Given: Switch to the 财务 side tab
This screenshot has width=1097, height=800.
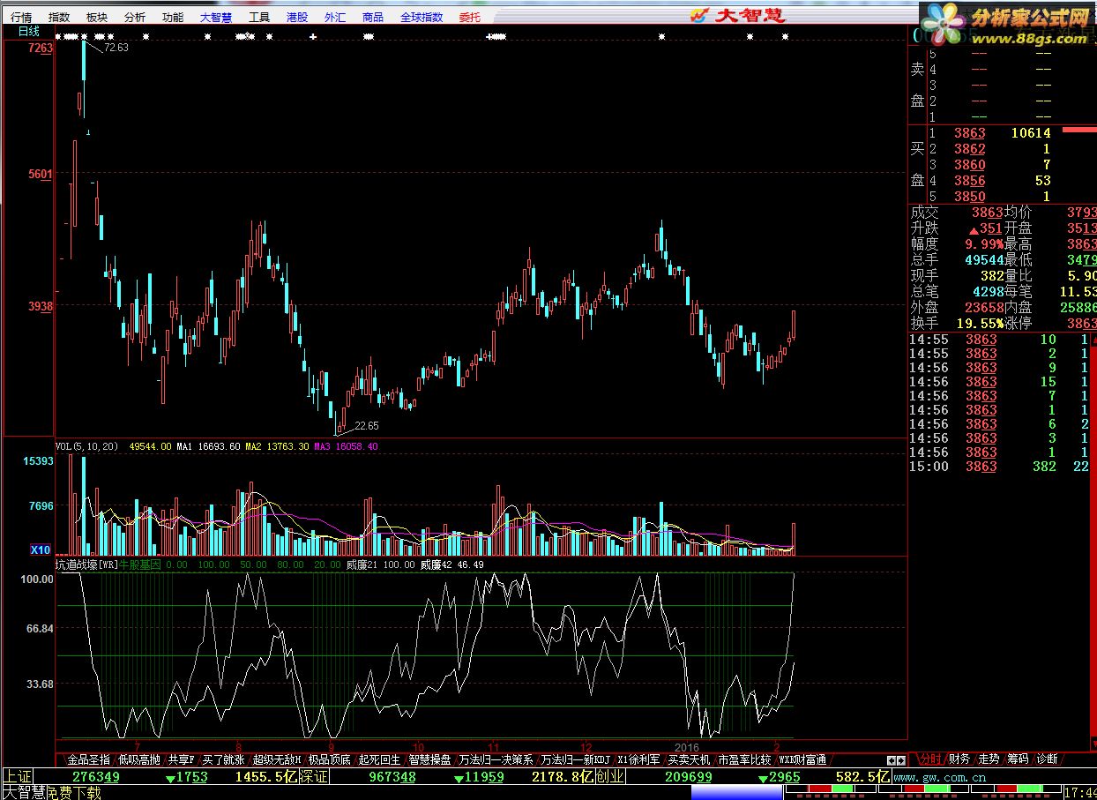Looking at the screenshot, I should (x=959, y=759).
